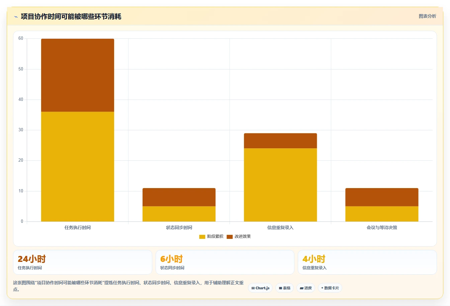Toggle the 阶段累积 legend item
The height and width of the screenshot is (306, 450).
[x=211, y=237]
